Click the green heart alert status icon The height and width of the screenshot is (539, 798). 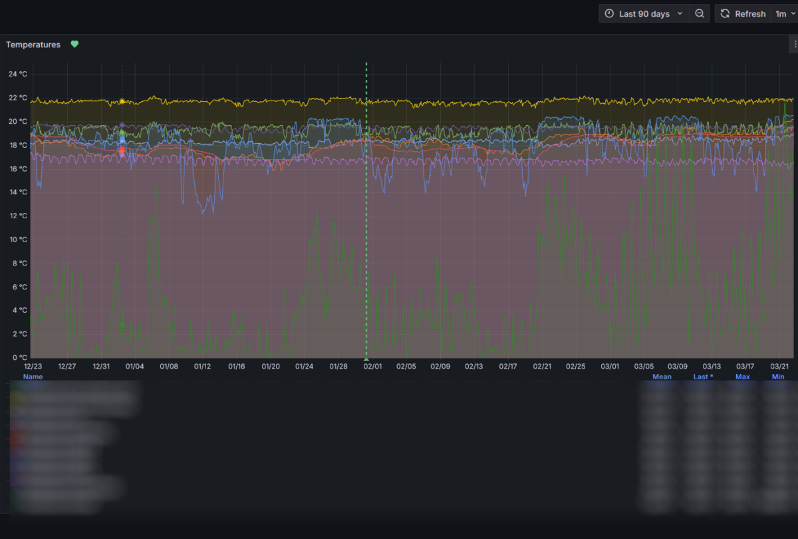[74, 45]
